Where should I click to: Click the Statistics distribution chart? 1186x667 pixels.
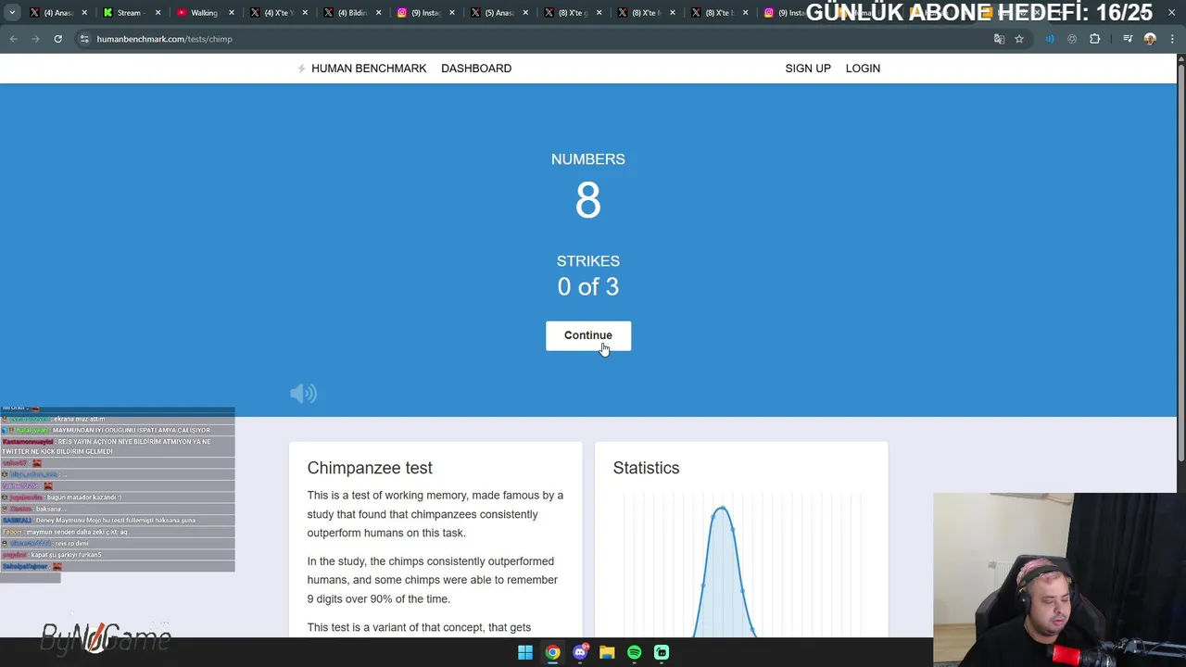coord(741,565)
